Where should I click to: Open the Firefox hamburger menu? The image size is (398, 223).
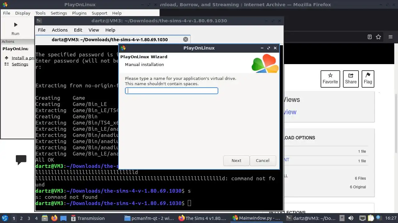[391, 37]
